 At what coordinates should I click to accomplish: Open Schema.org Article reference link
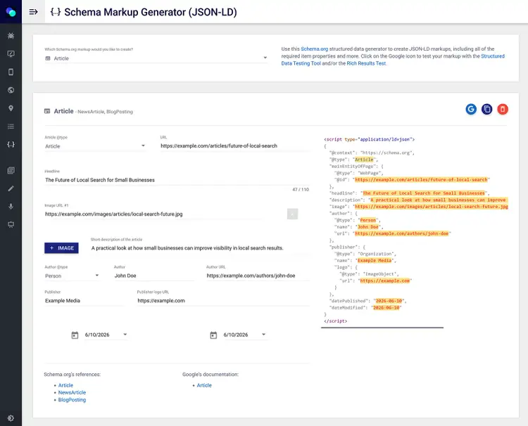65,385
